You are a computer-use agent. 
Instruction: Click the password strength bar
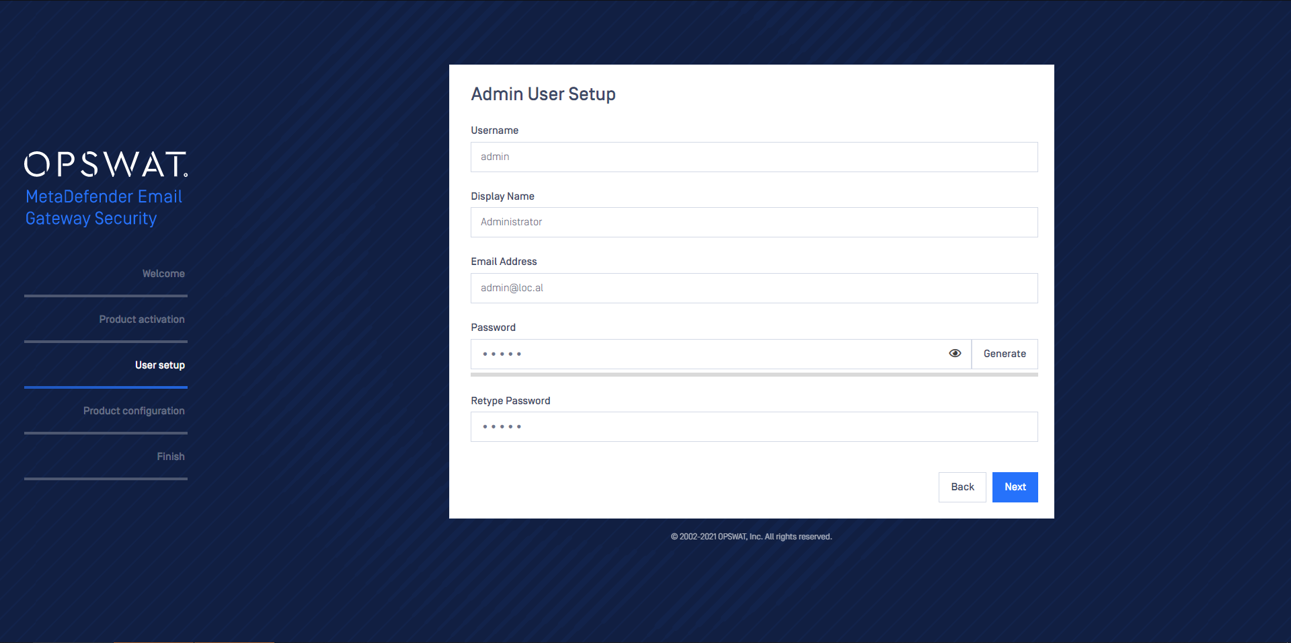[754, 375]
